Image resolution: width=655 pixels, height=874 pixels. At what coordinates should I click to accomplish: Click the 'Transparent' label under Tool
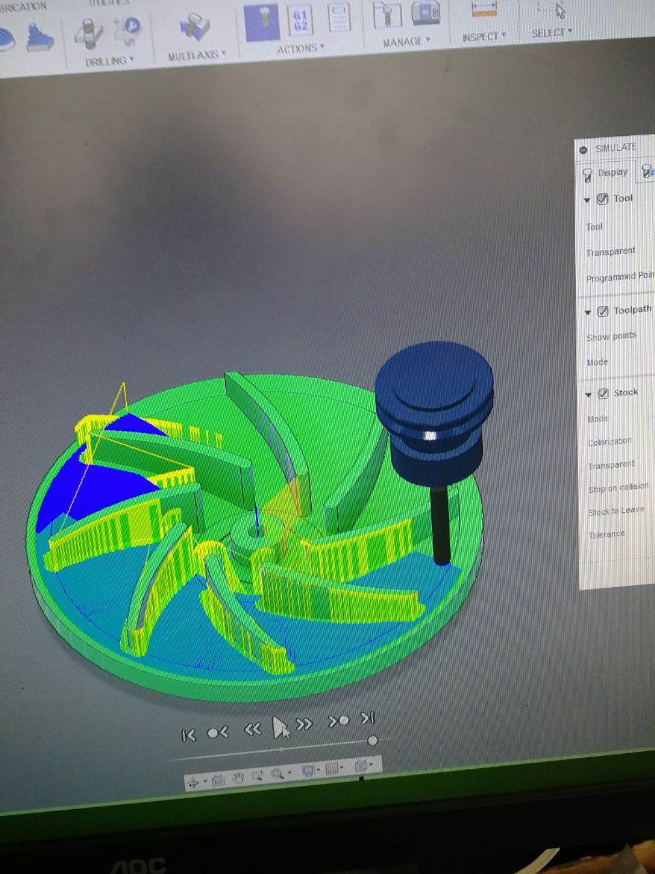[x=610, y=252]
